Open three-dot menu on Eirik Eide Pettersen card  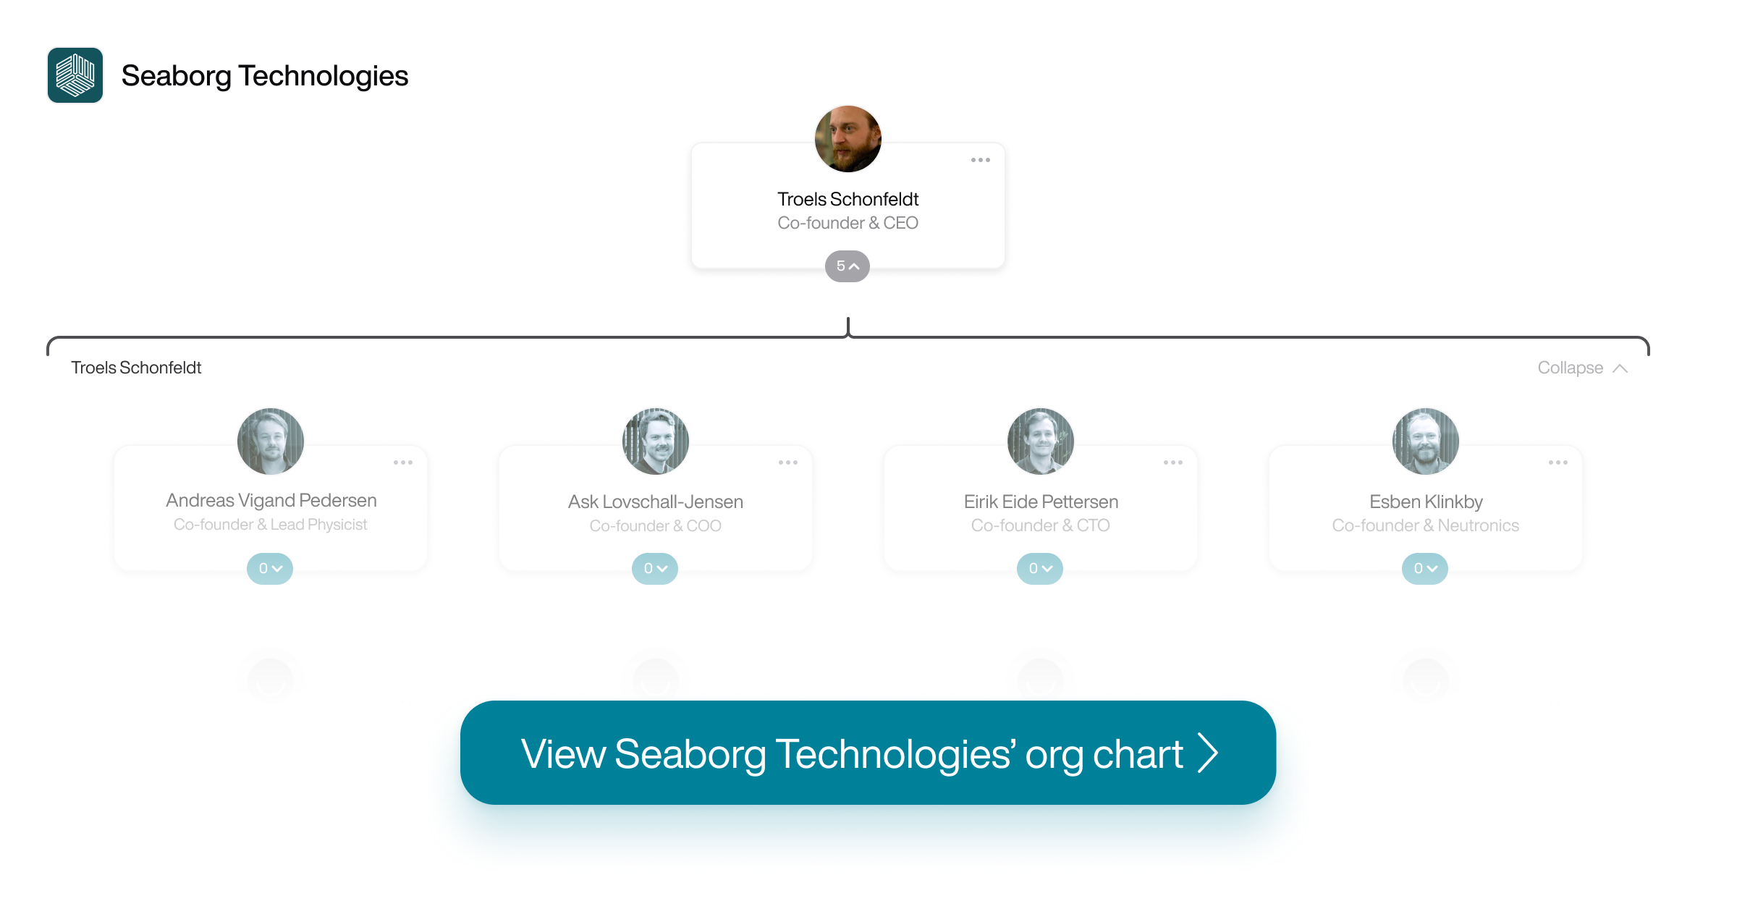click(x=1173, y=462)
